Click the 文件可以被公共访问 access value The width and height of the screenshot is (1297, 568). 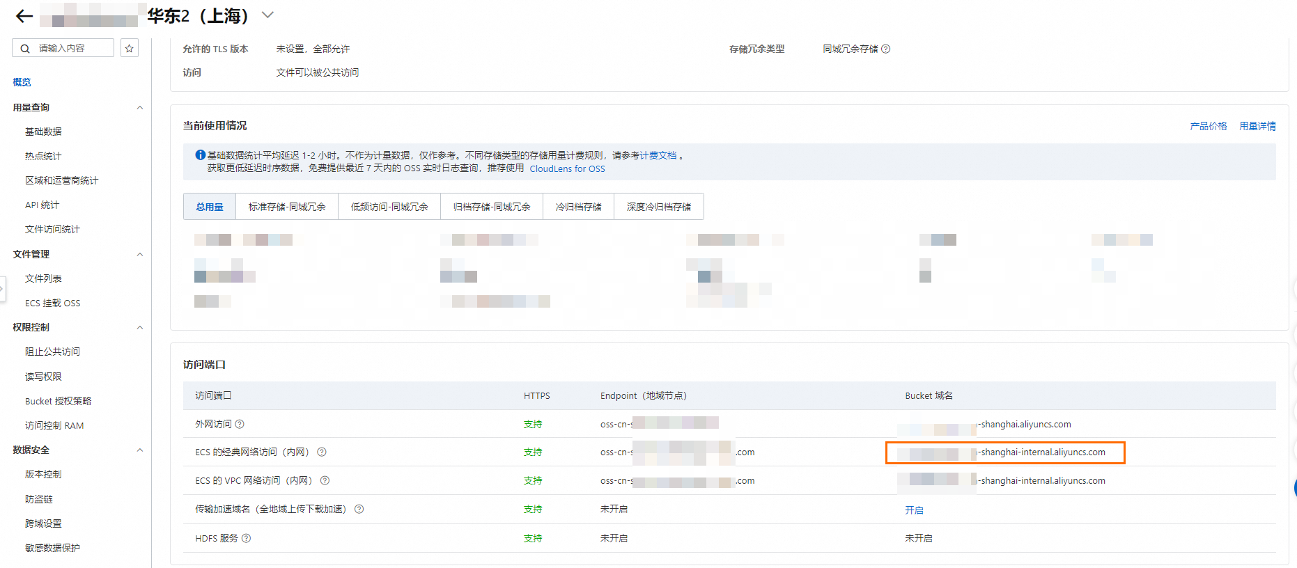click(318, 72)
